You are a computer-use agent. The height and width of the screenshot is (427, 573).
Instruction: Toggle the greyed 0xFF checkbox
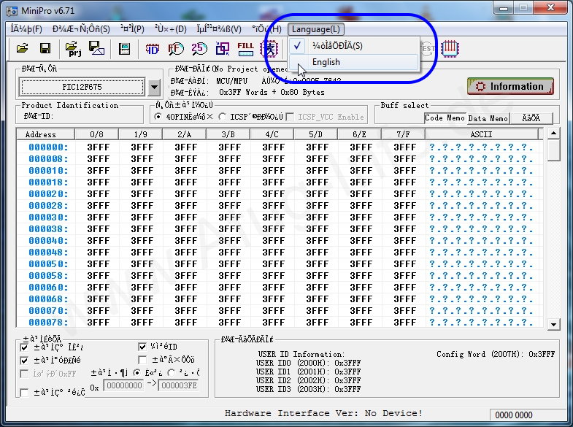pyautogui.click(x=24, y=374)
